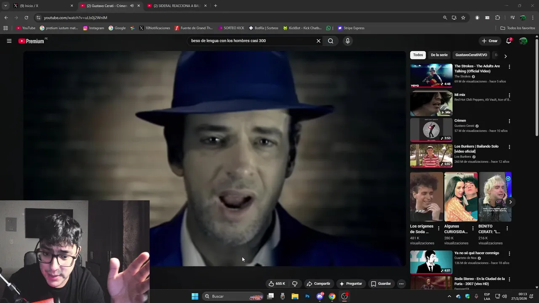The image size is (539, 303).
Task: Open a new Chrome tab
Action: click(216, 6)
